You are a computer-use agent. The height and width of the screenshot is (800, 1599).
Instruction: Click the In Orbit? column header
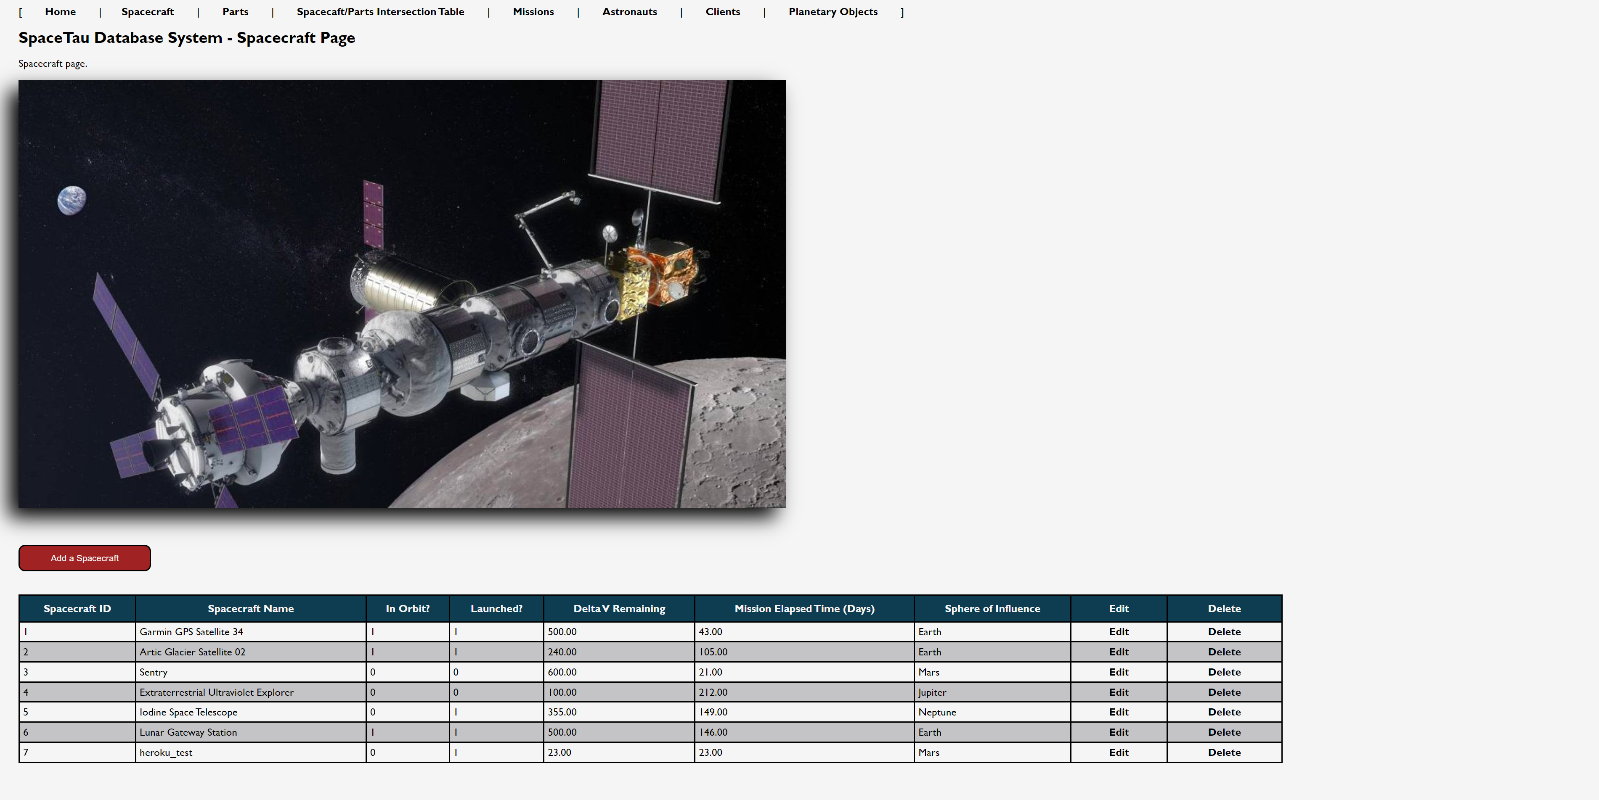pos(408,609)
